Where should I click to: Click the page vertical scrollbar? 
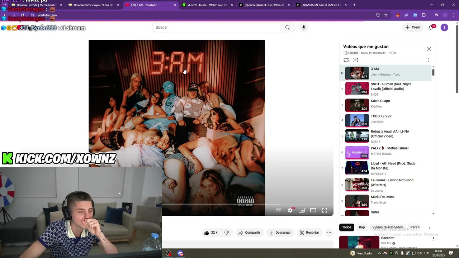(x=457, y=59)
